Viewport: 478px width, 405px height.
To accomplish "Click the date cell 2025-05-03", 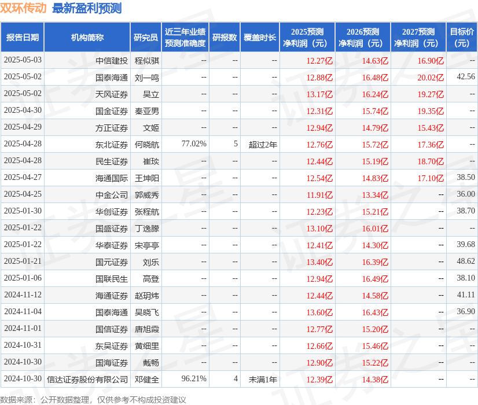I will coord(23,60).
